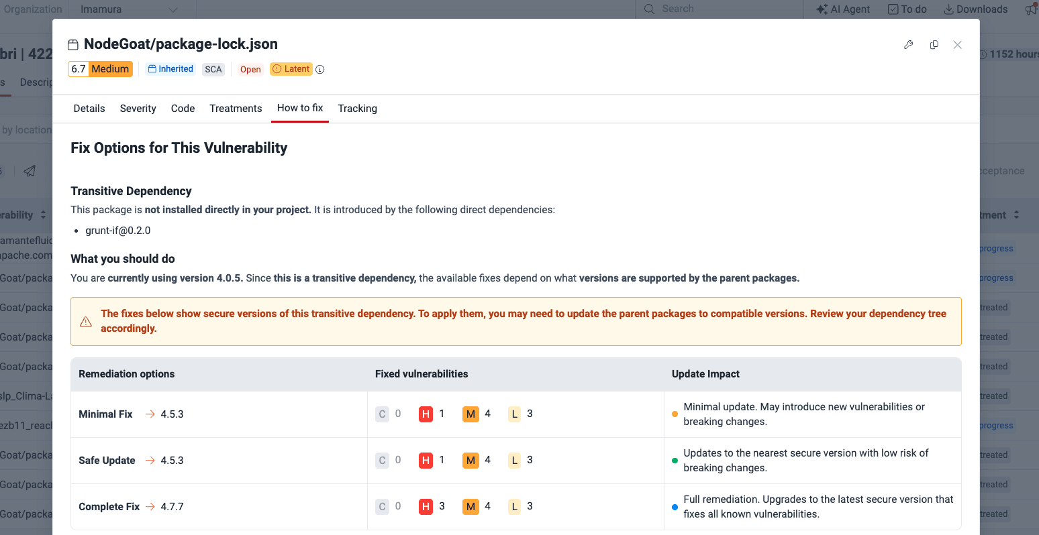Close the vulnerability details modal

(x=958, y=45)
